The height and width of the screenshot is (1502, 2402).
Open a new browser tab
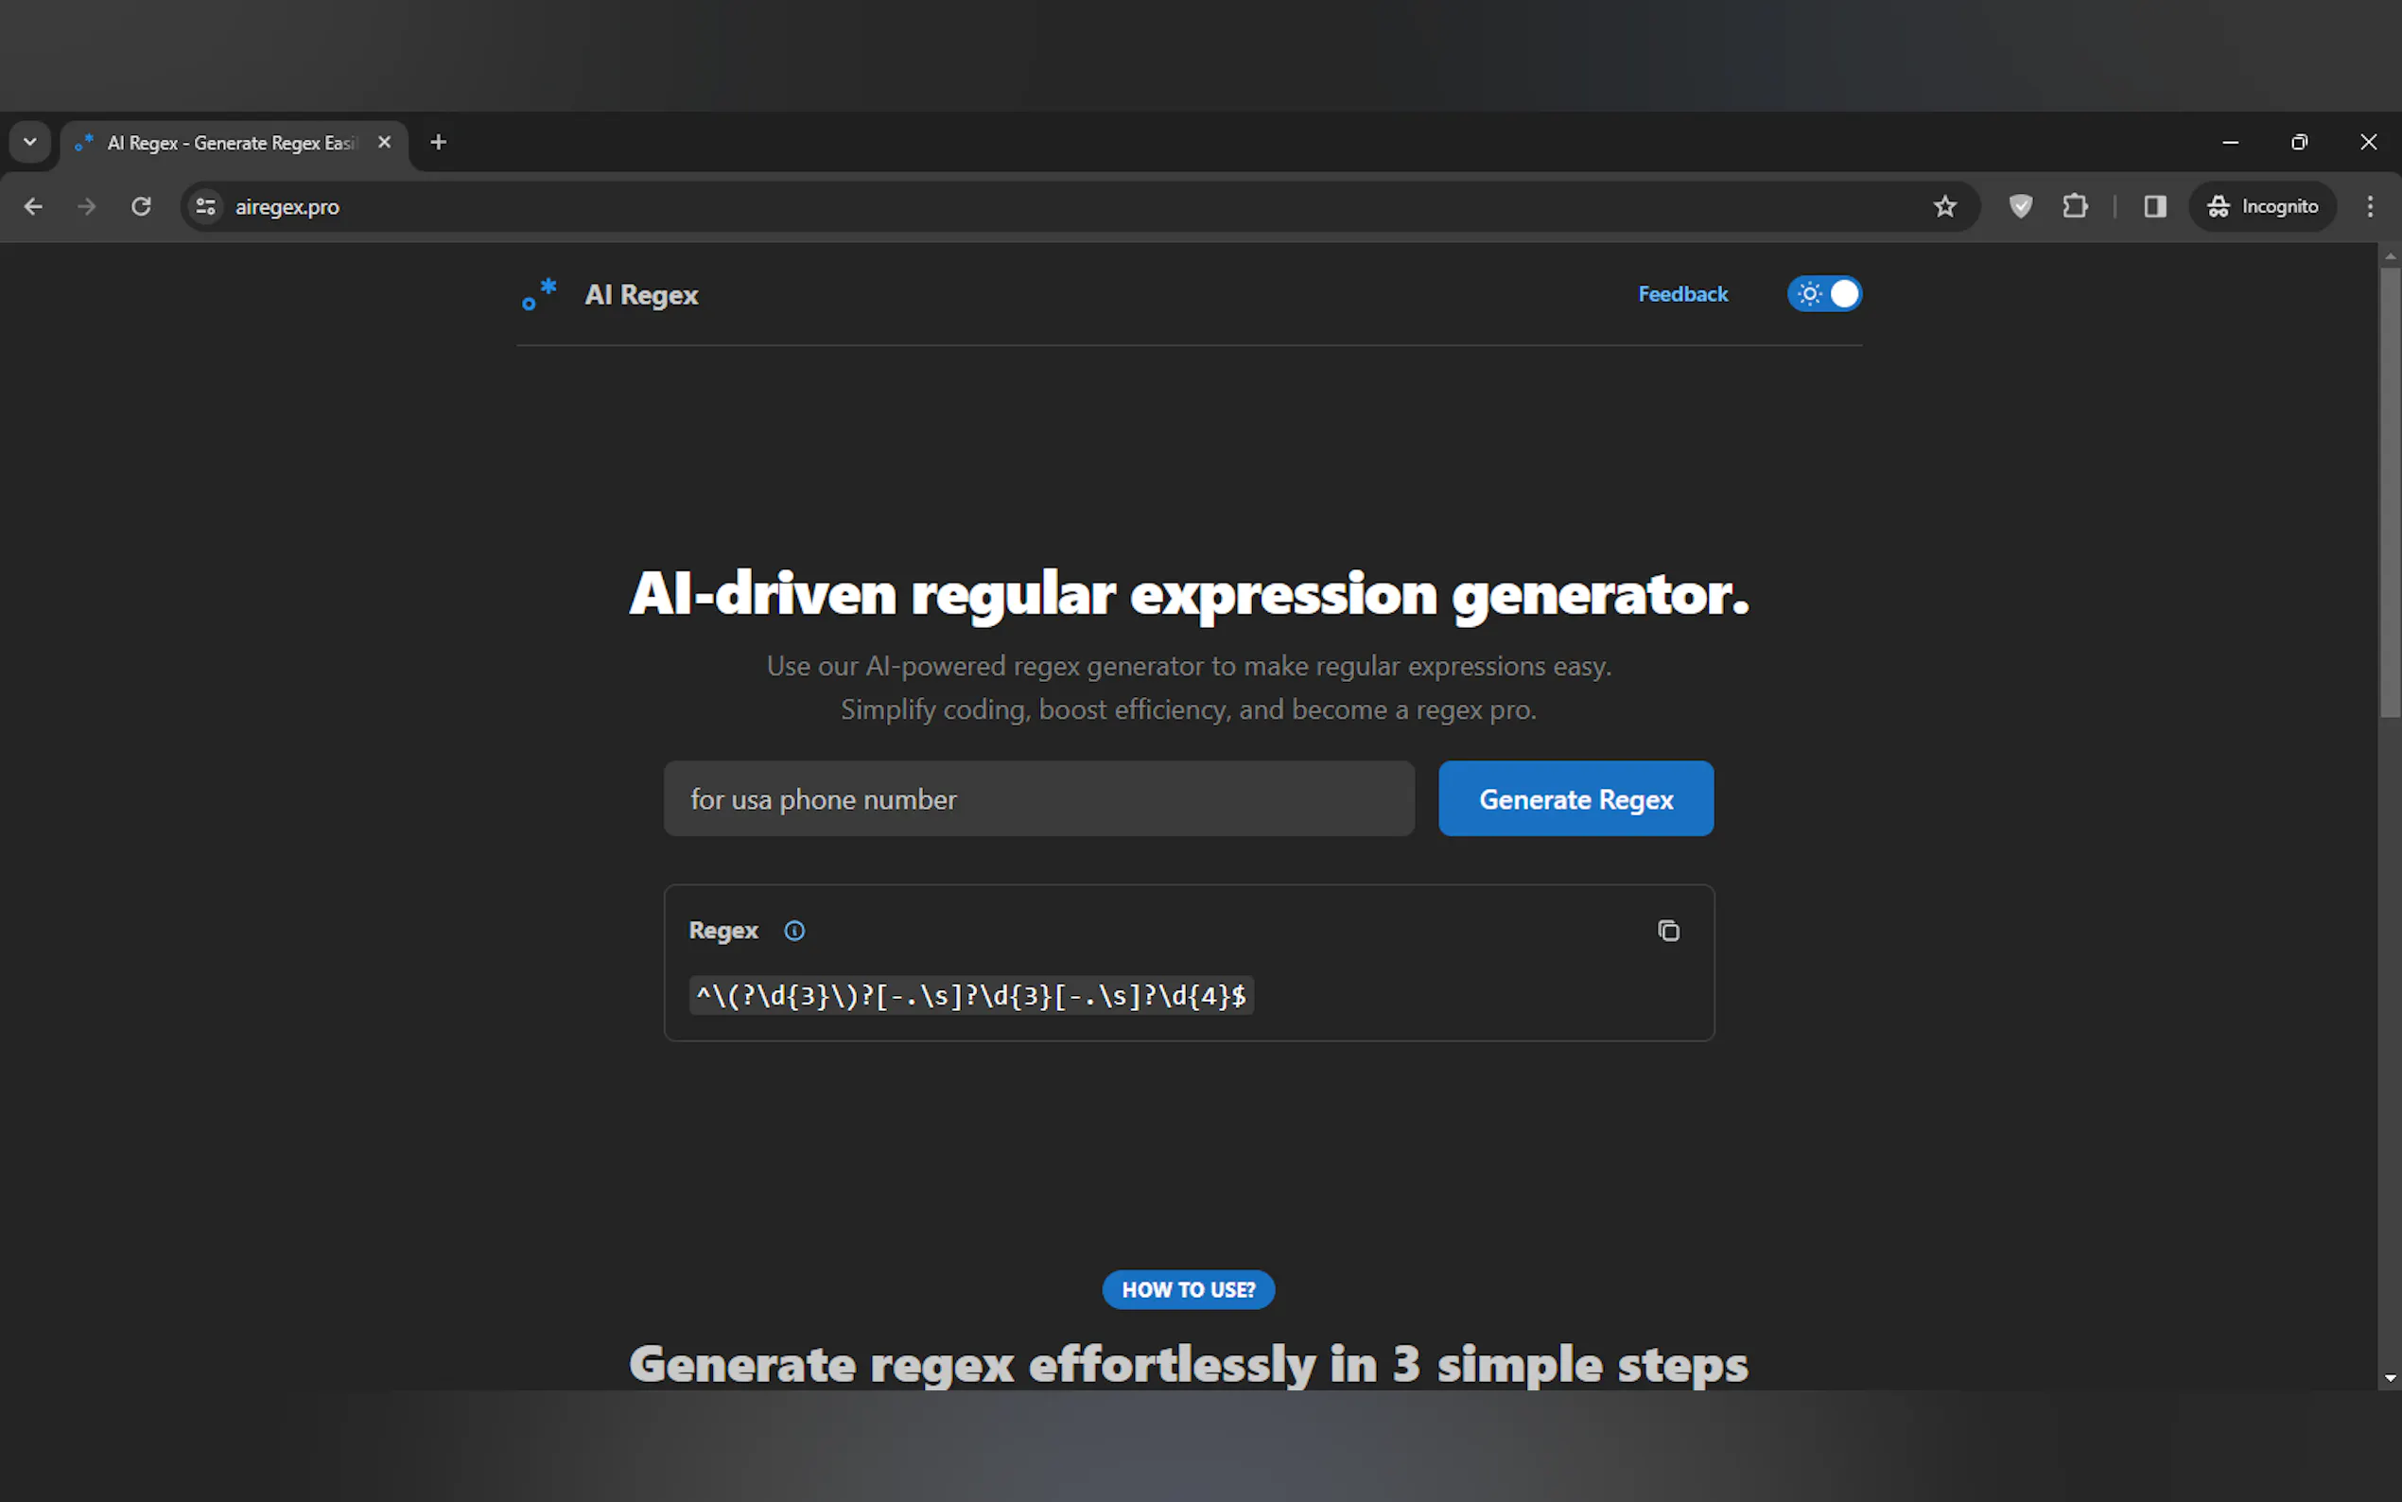[x=438, y=142]
